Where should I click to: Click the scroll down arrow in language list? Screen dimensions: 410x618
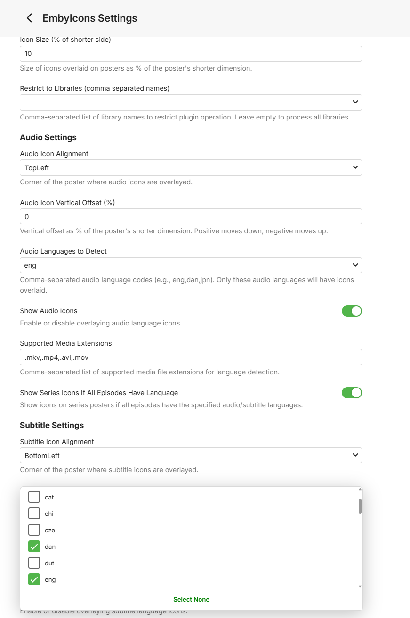pyautogui.click(x=360, y=586)
